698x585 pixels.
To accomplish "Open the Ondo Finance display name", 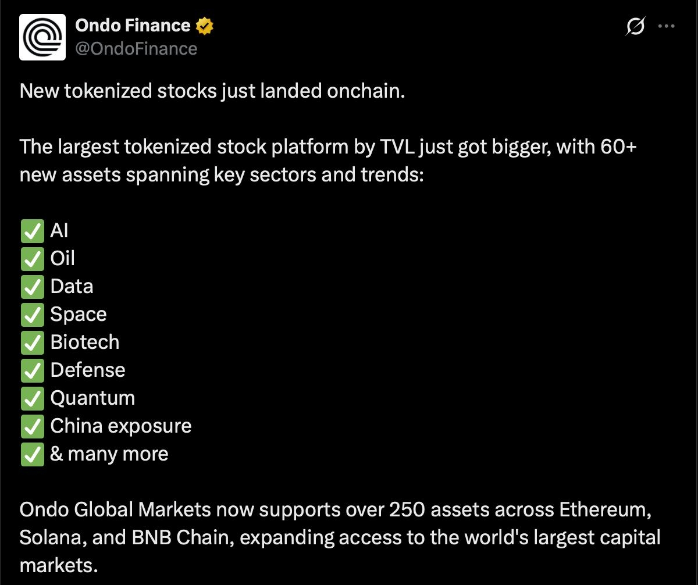I will pos(133,26).
